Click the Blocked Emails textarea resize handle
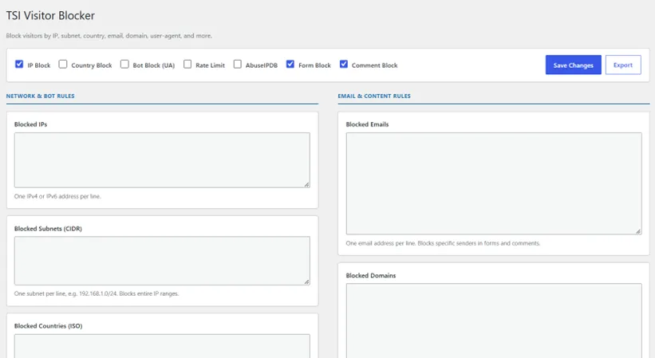 pos(638,231)
